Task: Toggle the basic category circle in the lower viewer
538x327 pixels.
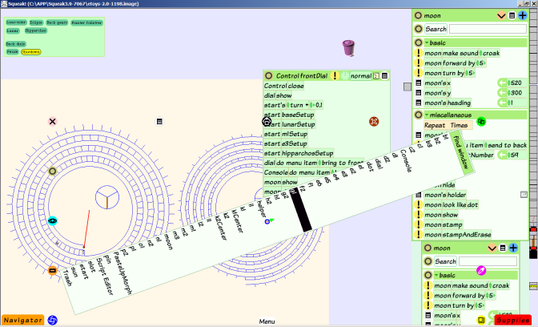Action: [x=428, y=275]
